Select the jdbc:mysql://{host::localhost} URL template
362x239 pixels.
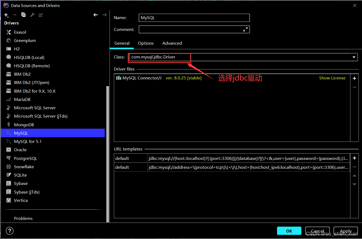249,158
